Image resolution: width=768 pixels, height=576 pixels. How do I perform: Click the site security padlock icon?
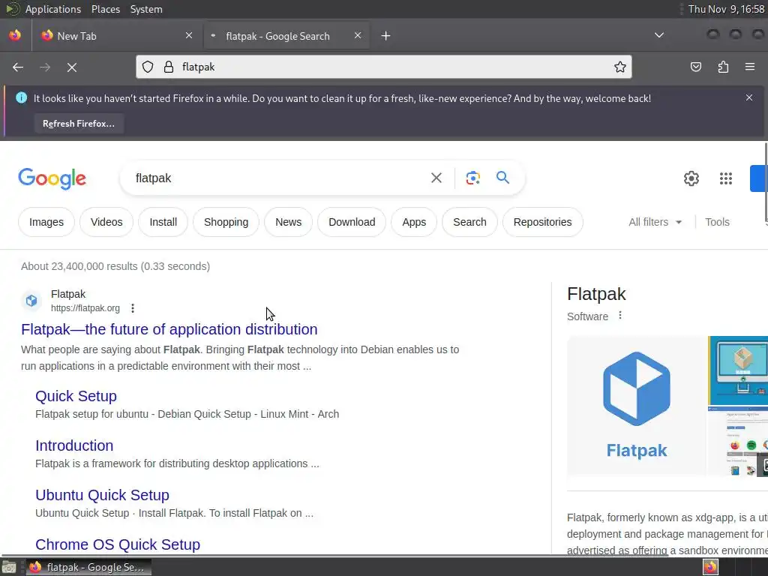(169, 67)
